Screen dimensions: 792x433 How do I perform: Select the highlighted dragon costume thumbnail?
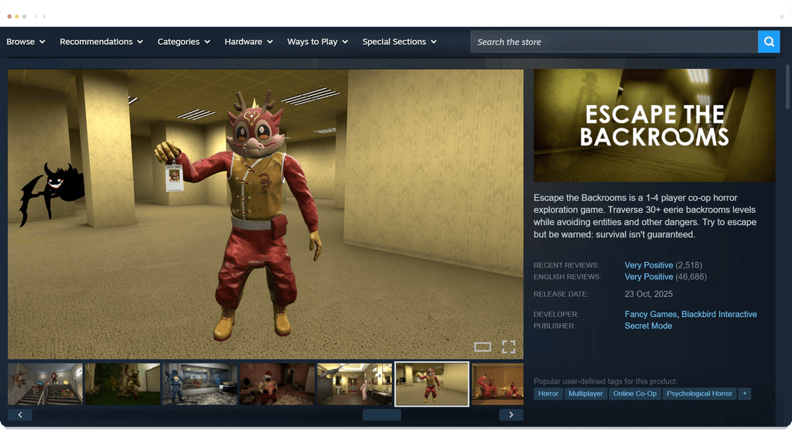[432, 384]
